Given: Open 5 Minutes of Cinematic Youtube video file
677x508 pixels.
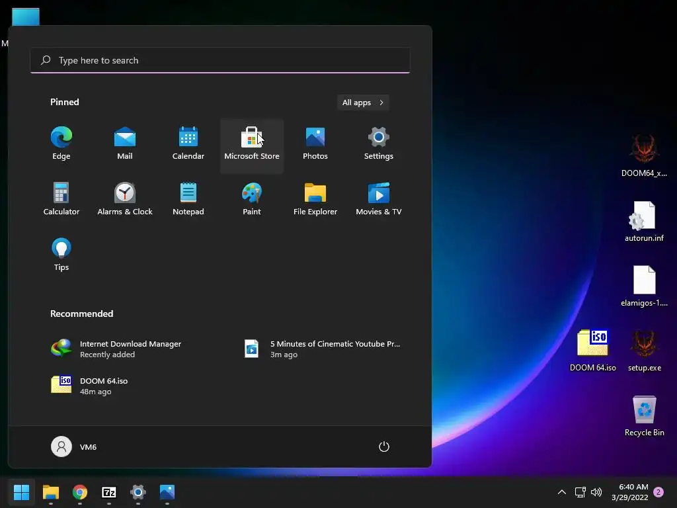Looking at the screenshot, I should [322, 349].
